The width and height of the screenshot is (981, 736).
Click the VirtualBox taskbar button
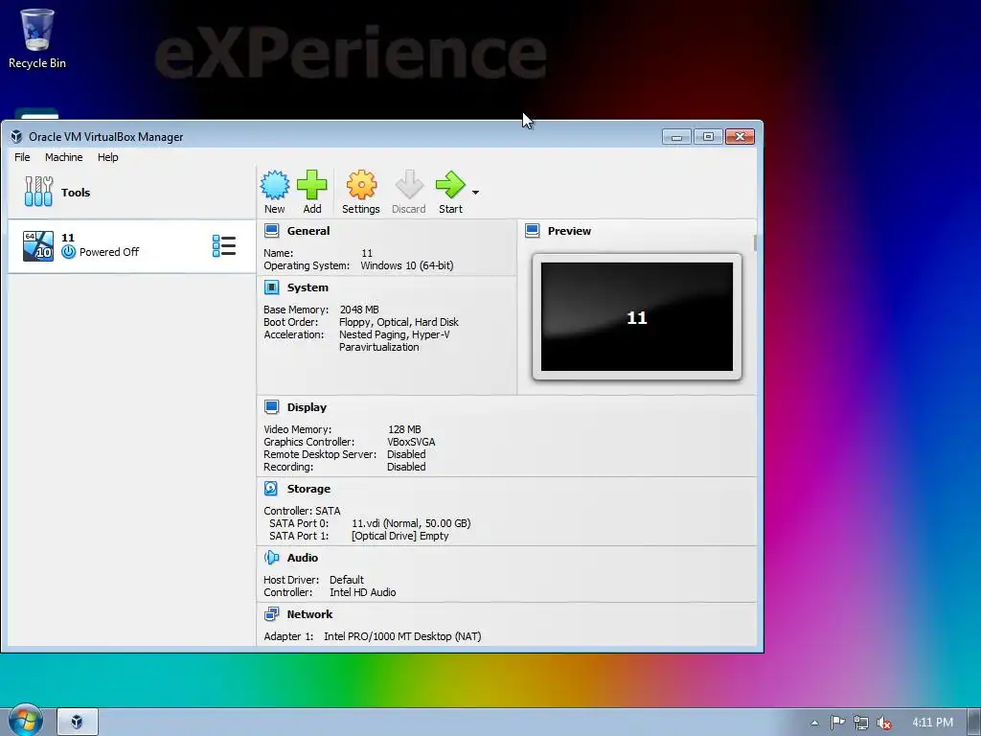pyautogui.click(x=78, y=722)
